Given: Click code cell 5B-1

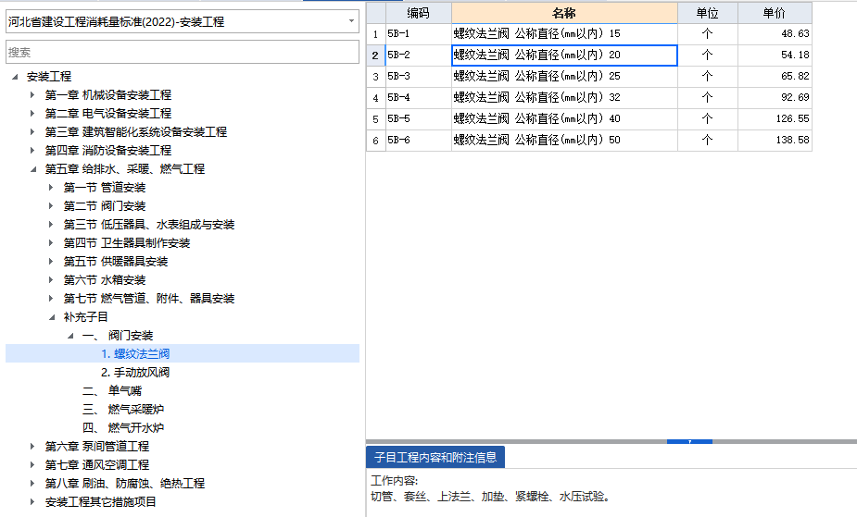Looking at the screenshot, I should click(419, 34).
